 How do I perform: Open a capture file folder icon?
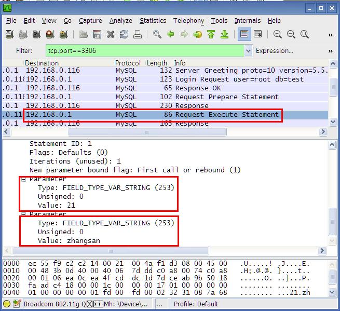coord(83,34)
